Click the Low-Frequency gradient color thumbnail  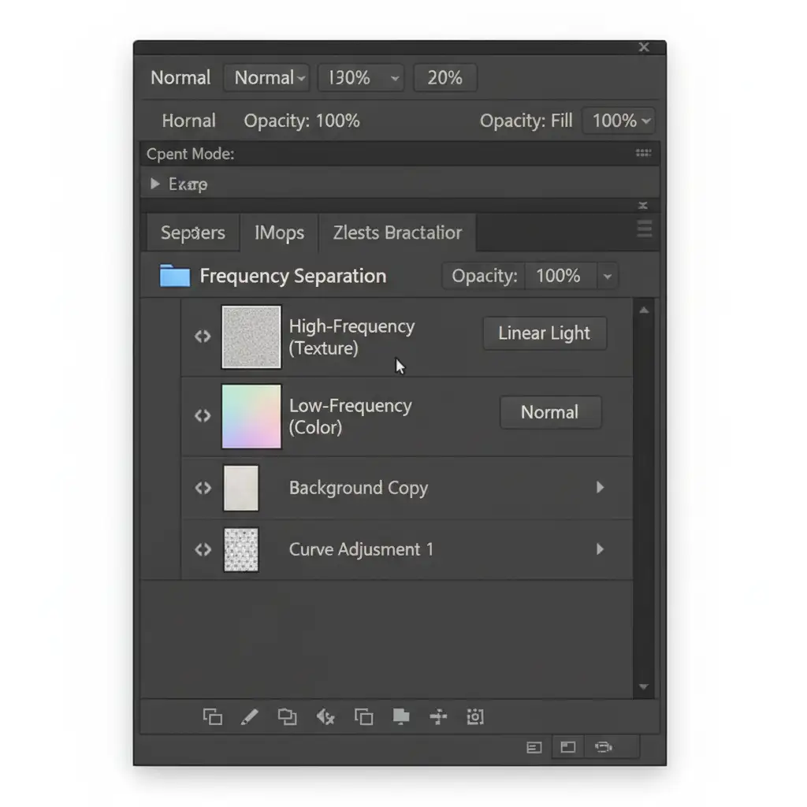point(251,416)
